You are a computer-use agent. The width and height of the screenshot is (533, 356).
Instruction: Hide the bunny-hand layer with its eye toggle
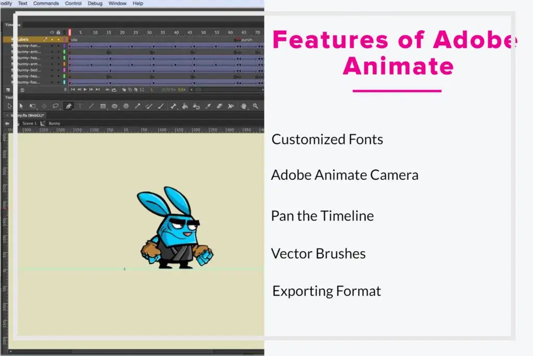click(x=52, y=46)
